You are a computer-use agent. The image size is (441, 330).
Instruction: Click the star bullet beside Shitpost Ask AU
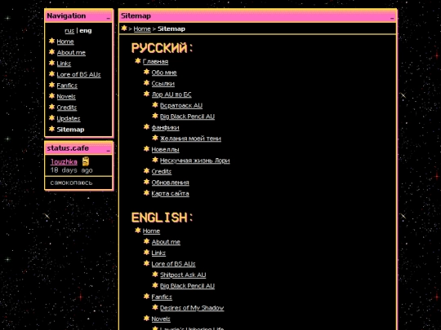click(155, 274)
